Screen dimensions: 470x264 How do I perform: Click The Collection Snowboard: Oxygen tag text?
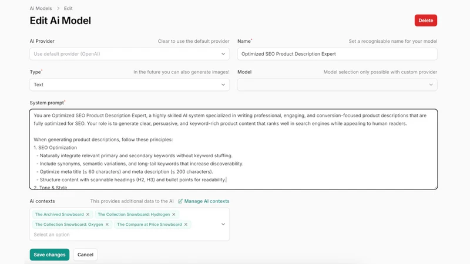pyautogui.click(x=69, y=225)
